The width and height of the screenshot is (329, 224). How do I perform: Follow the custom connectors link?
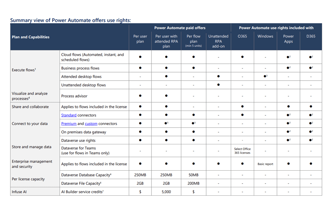pyautogui.click(x=91, y=123)
